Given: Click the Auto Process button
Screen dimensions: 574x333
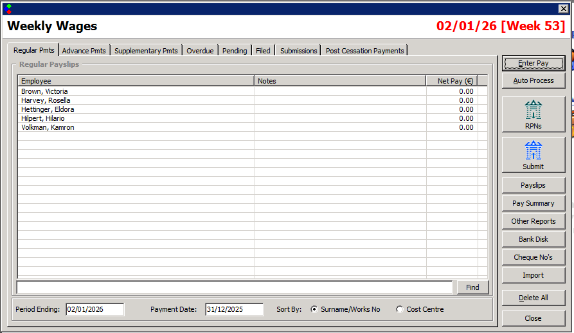Looking at the screenshot, I should [x=533, y=80].
